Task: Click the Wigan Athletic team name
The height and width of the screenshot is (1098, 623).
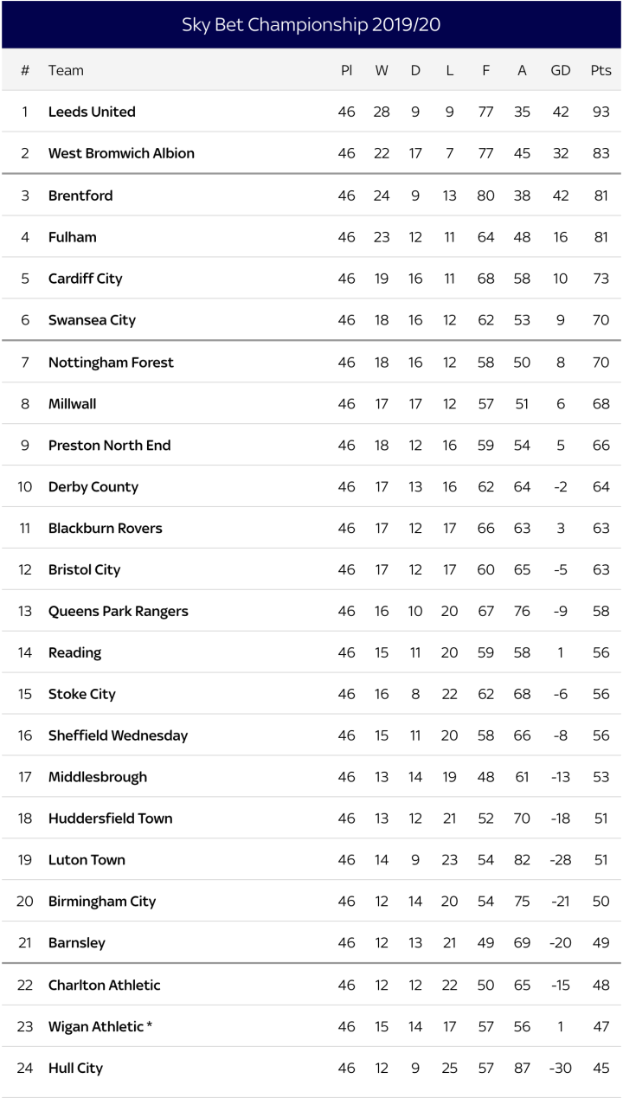Action: (96, 1027)
